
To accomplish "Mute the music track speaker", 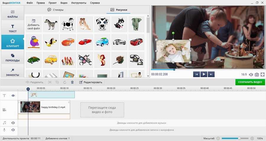I will pos(13,123).
